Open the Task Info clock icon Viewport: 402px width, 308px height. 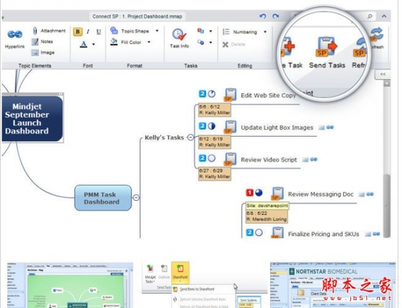[x=179, y=35]
